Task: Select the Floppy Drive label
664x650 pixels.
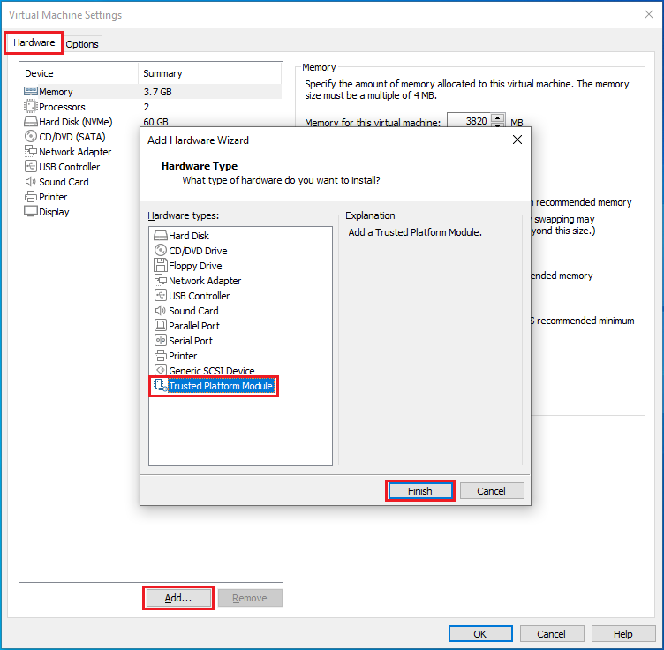Action: [x=195, y=266]
